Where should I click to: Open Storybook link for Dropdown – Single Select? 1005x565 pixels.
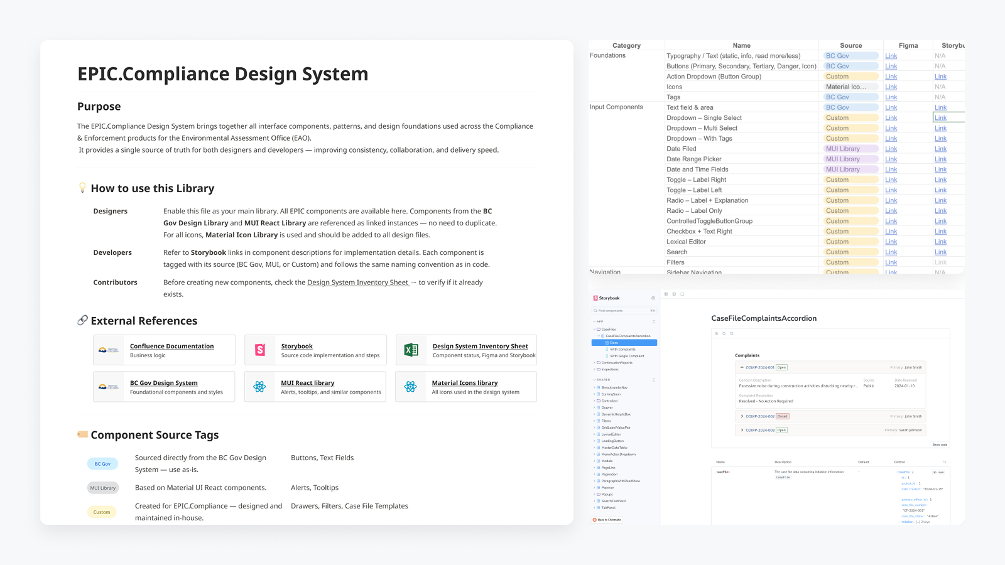coord(940,118)
